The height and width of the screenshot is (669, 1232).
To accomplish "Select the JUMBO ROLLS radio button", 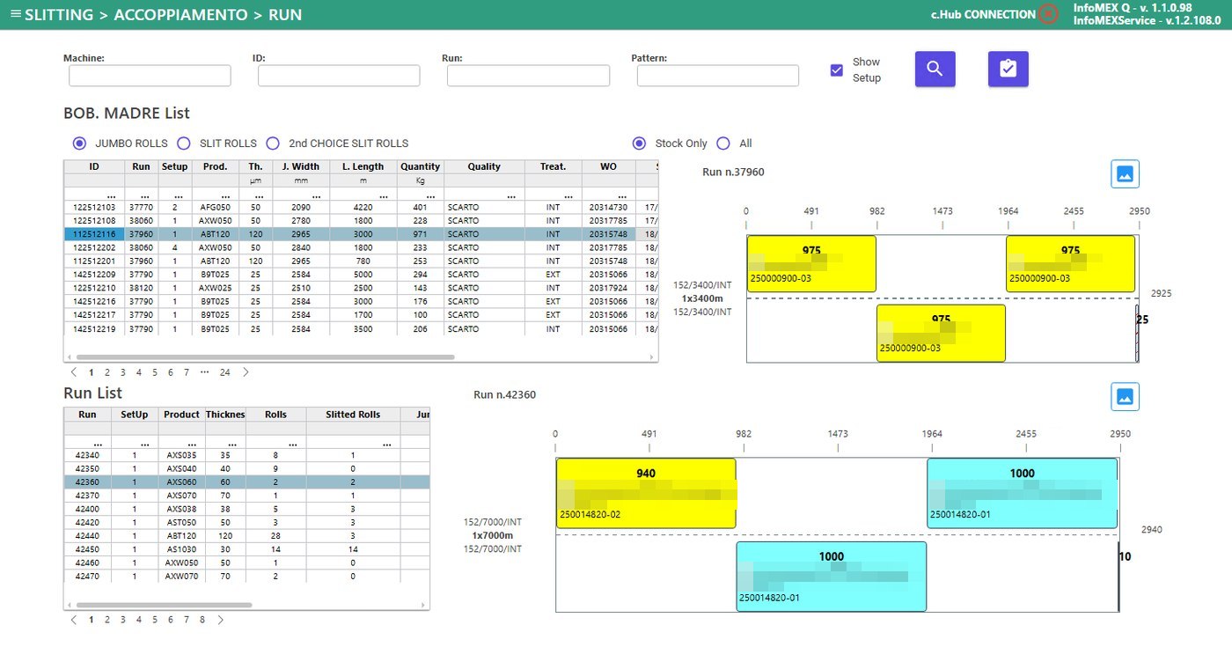I will pos(79,143).
